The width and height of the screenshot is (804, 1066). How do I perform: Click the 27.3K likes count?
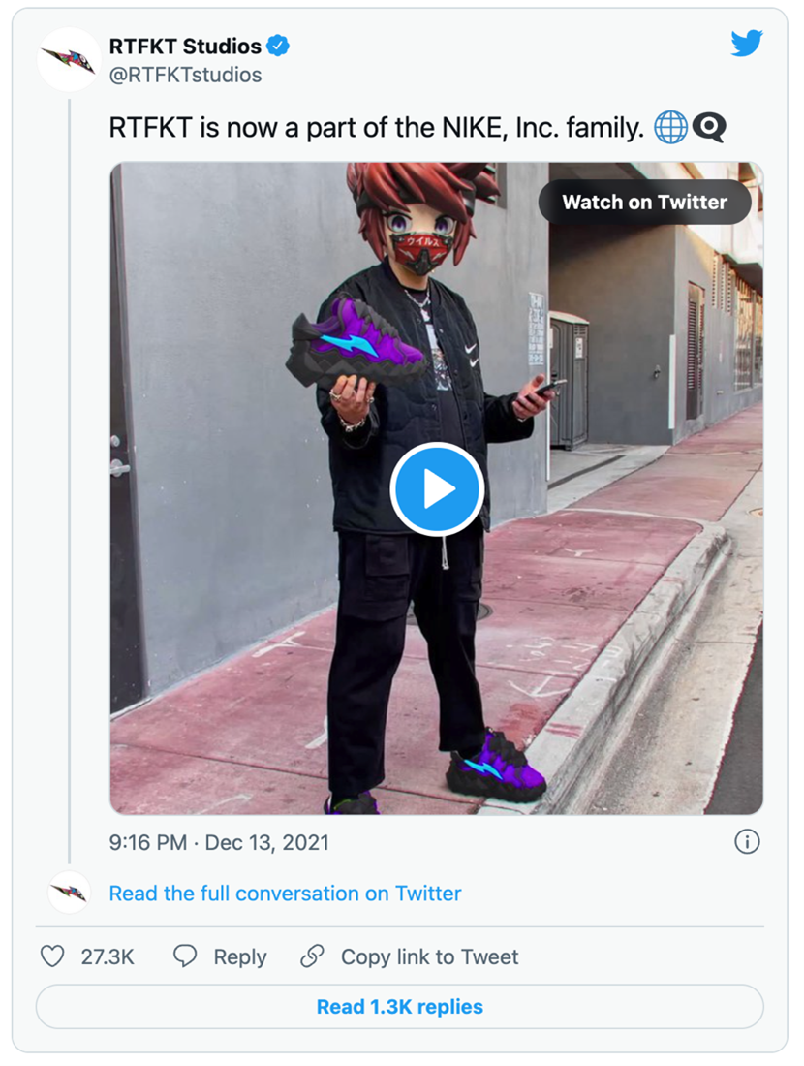[x=108, y=957]
